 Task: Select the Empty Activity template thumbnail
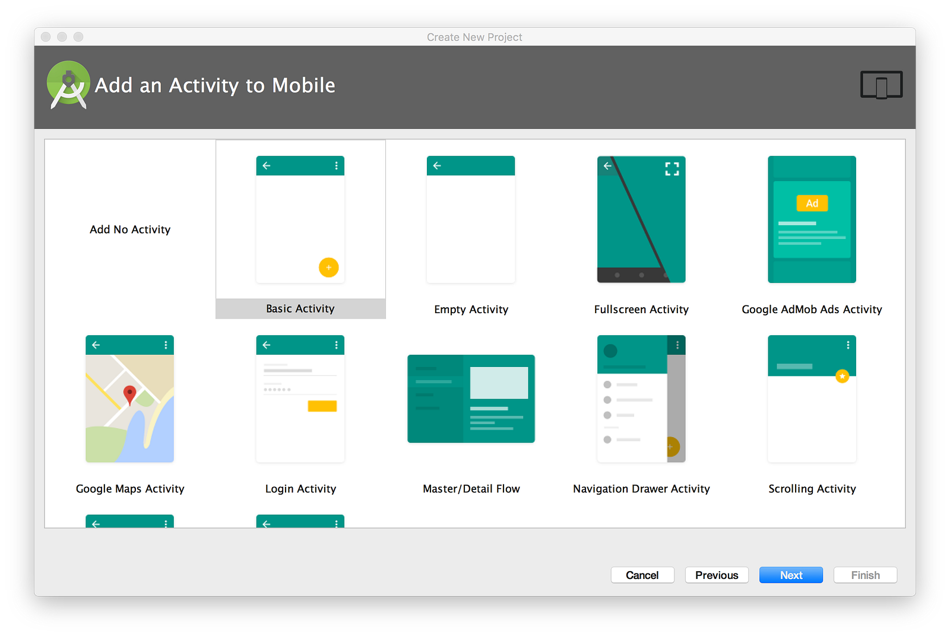pos(471,219)
